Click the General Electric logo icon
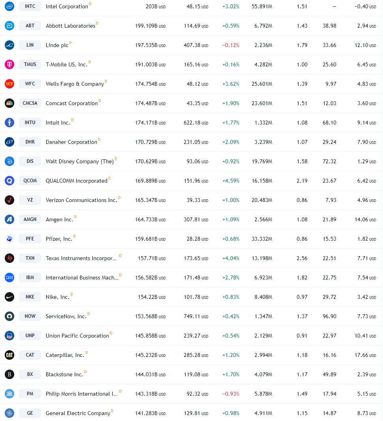383x421 pixels. tap(9, 413)
